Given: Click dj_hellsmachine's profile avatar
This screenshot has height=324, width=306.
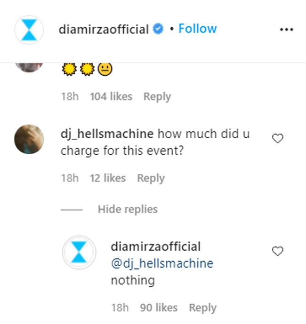Looking at the screenshot, I should coord(29,139).
